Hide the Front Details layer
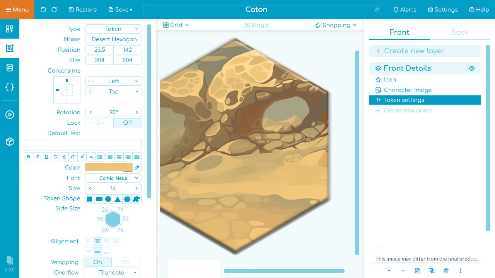This screenshot has width=495, height=278. (x=471, y=68)
